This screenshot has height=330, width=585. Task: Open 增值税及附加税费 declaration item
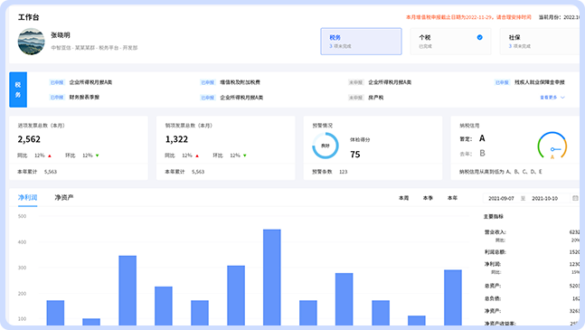(x=240, y=82)
